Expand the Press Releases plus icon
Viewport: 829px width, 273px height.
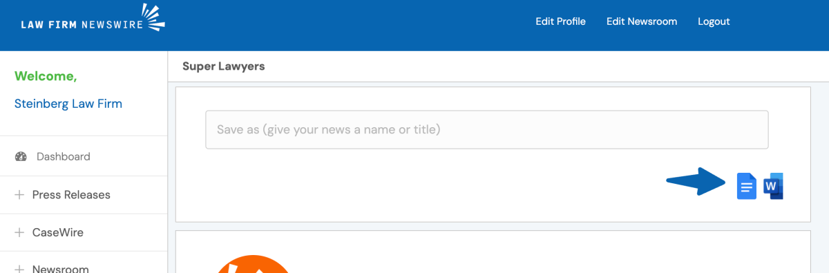click(x=19, y=195)
